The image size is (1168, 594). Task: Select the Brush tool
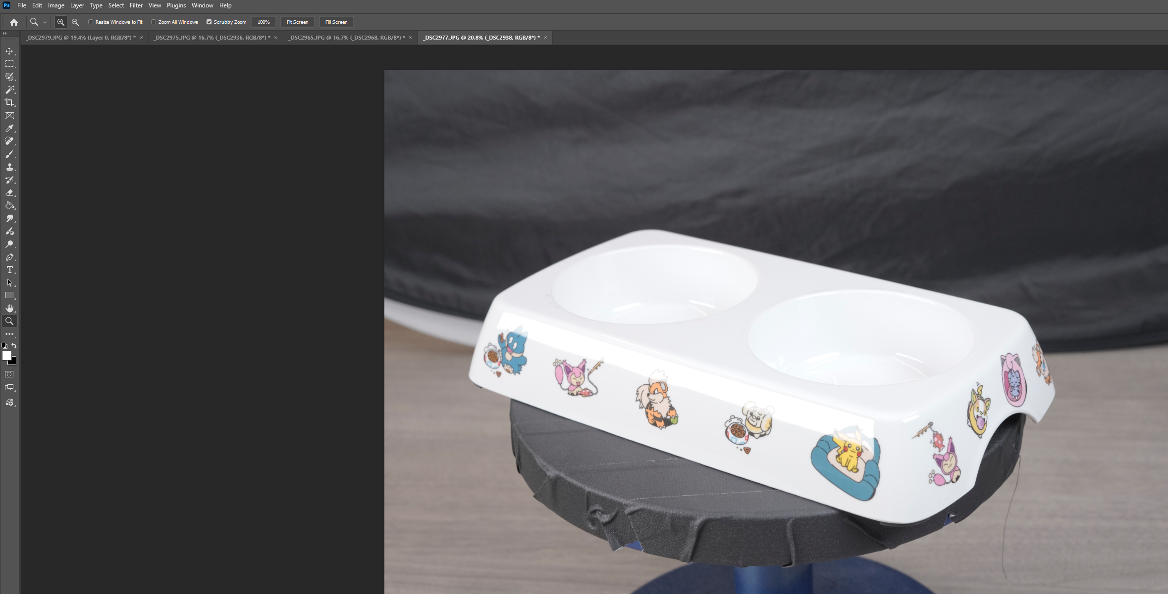[x=9, y=154]
